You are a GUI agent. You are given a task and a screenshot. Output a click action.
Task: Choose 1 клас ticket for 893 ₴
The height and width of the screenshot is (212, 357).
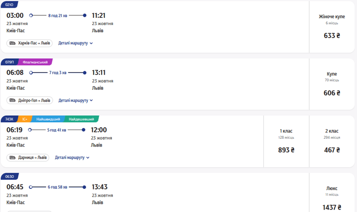click(x=286, y=141)
